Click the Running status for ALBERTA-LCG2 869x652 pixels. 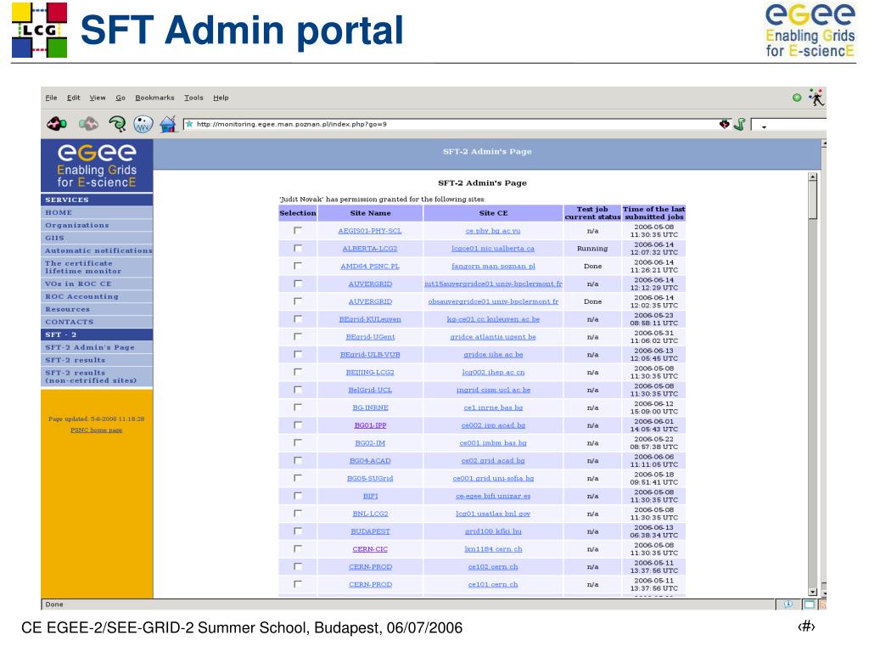(x=592, y=249)
